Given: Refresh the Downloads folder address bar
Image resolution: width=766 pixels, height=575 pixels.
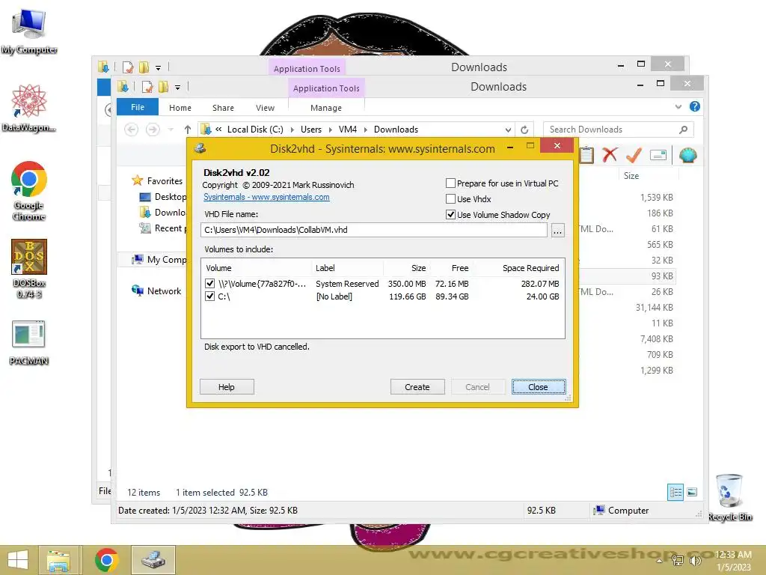Looking at the screenshot, I should (524, 130).
